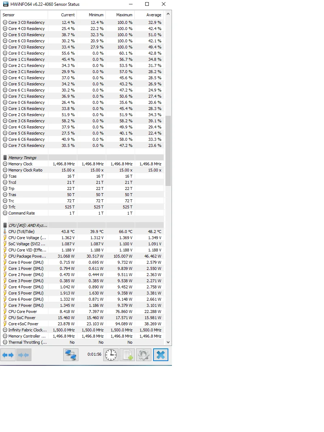Click the clock icon next to Memory Clock

pos(5,164)
